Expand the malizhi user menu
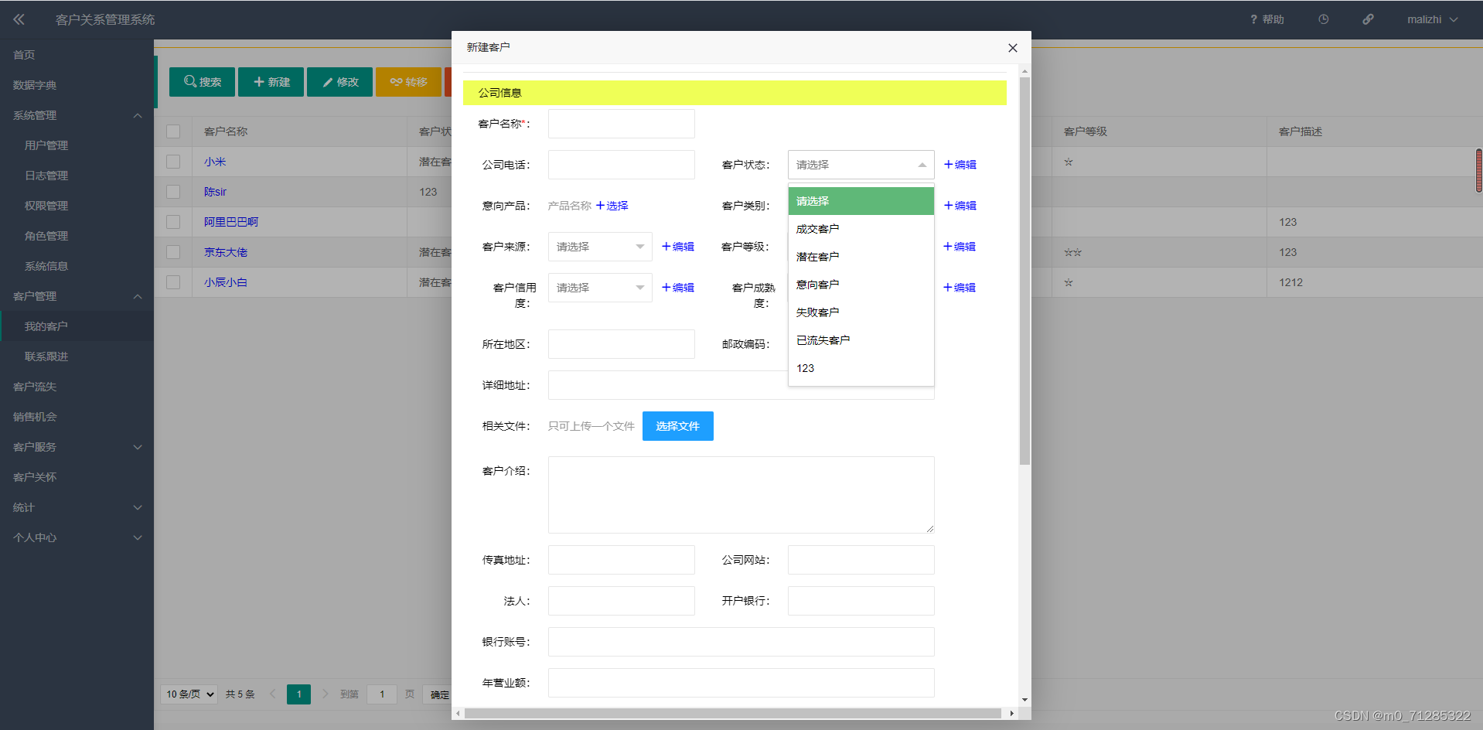Viewport: 1483px width, 730px height. [1431, 19]
